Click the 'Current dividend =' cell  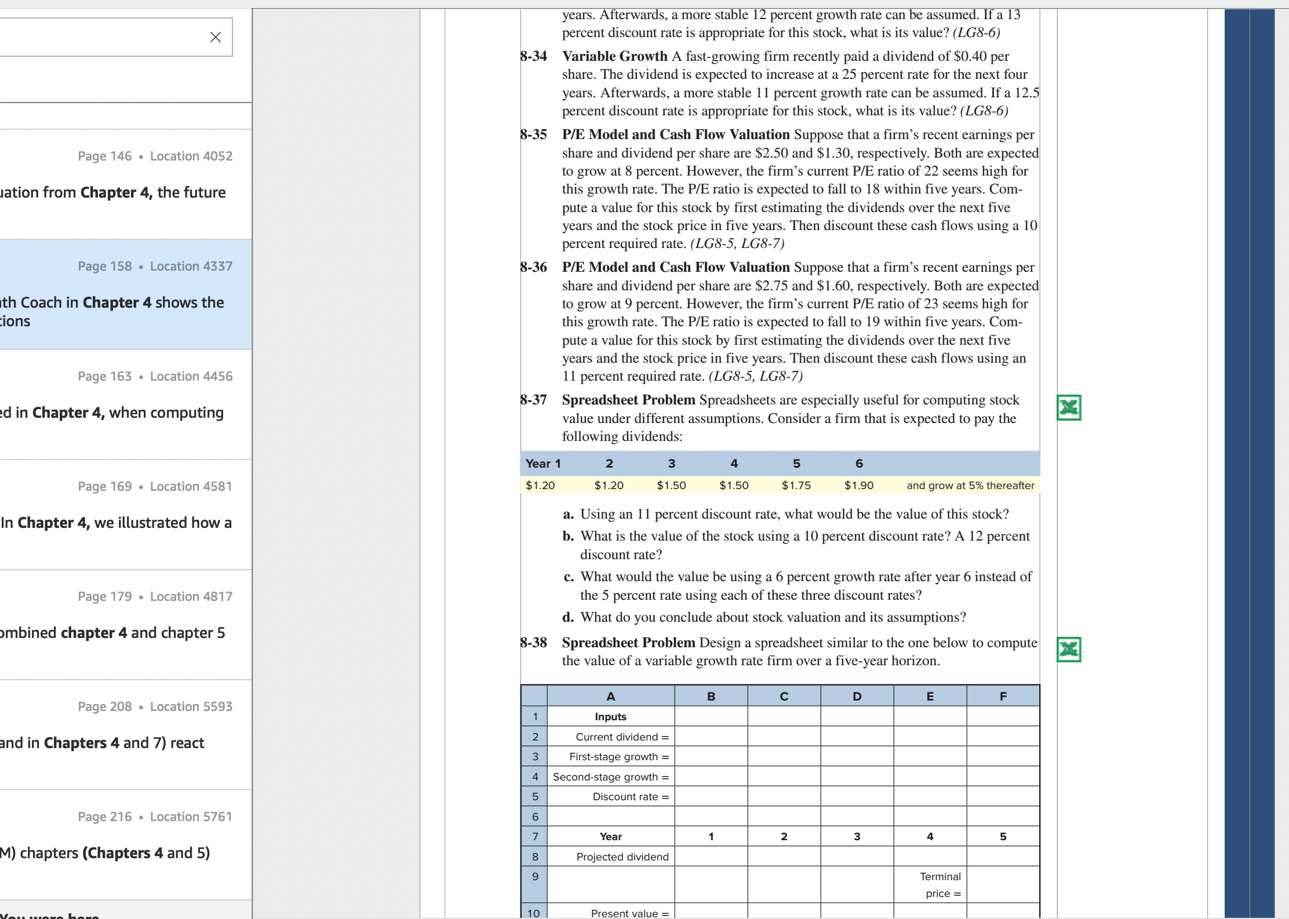tap(611, 736)
